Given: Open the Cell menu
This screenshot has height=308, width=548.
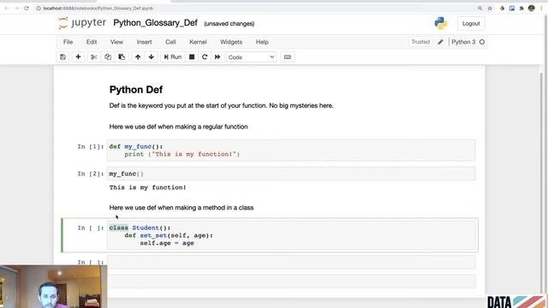Looking at the screenshot, I should point(170,42).
